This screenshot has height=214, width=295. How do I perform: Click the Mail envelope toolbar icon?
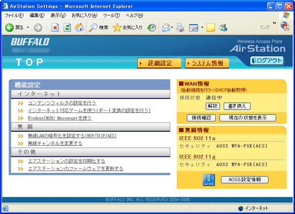coord(166,28)
